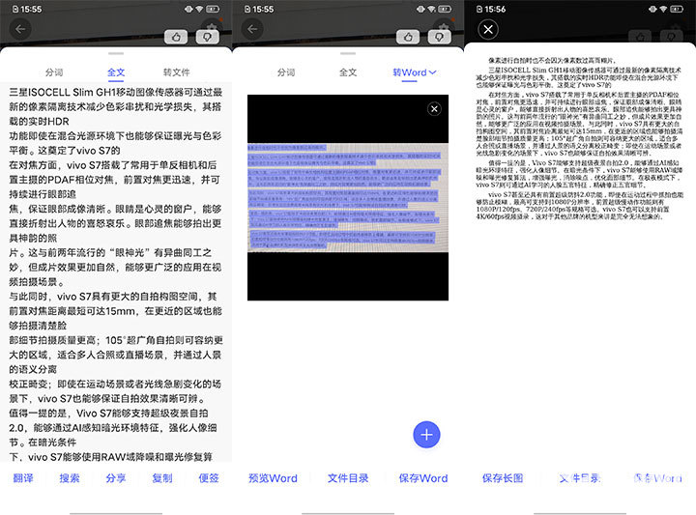Screen dimensions: 696x515
Task: Tap blue plus button to add image
Action: [x=426, y=434]
